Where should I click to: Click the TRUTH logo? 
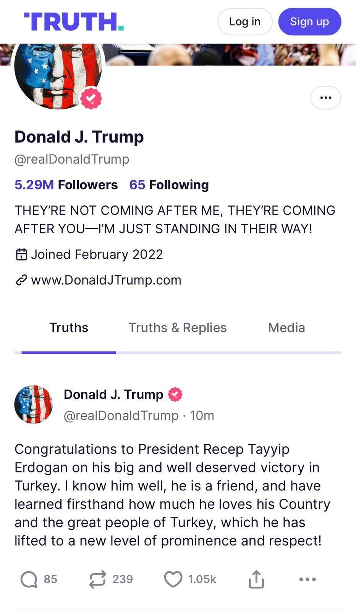pos(74,21)
